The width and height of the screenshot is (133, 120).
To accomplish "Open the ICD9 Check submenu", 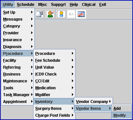I will pyautogui.click(x=55, y=74).
